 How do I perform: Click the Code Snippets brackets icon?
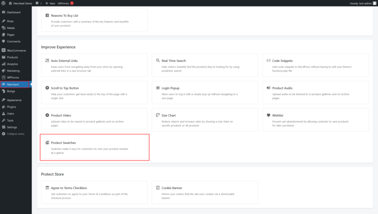269,60
